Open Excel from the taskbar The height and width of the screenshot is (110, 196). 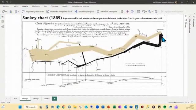coord(114,107)
